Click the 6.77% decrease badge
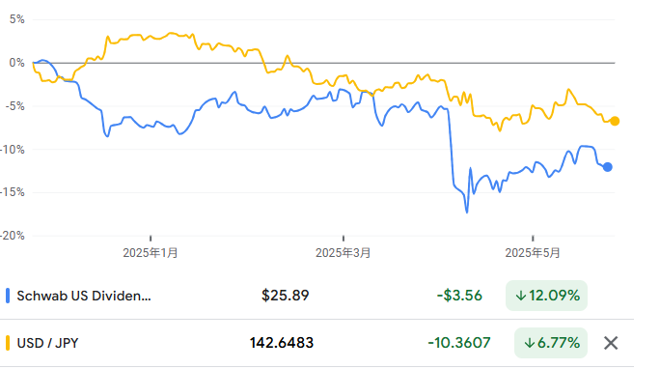 tap(551, 343)
